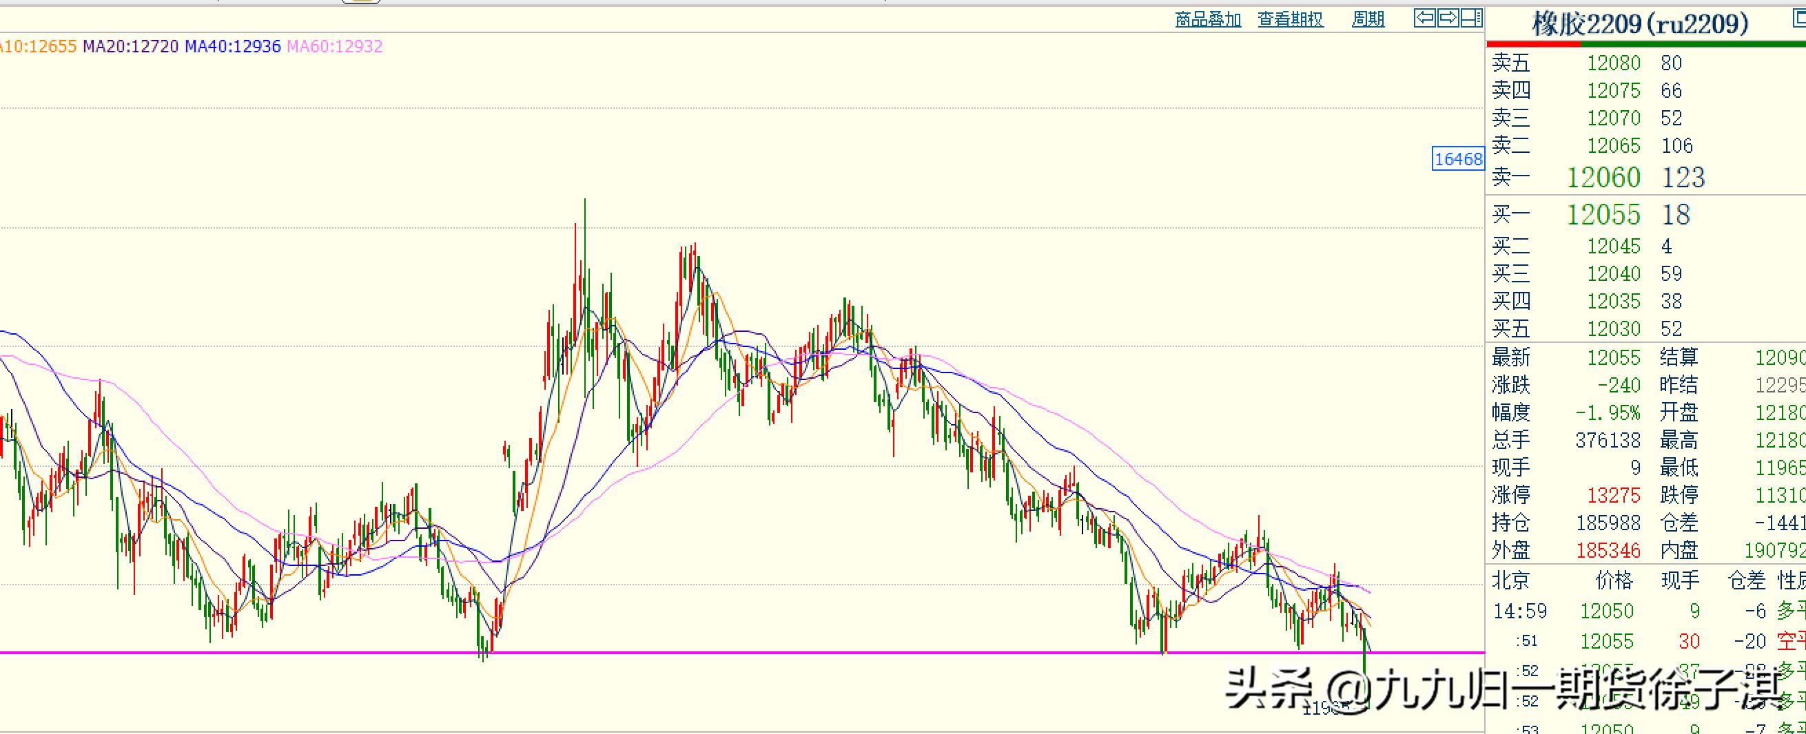The width and height of the screenshot is (1806, 734).
Task: Click the :51 trade volume 30
Action: [x=1689, y=642]
